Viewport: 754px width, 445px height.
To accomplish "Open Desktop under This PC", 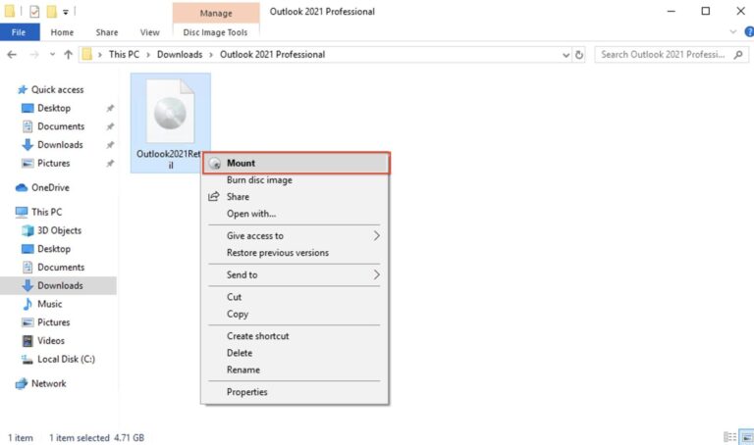I will [54, 249].
